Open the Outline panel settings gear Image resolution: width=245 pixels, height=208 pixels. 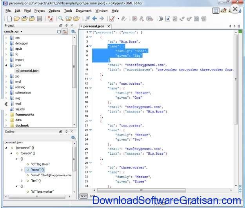[73, 137]
